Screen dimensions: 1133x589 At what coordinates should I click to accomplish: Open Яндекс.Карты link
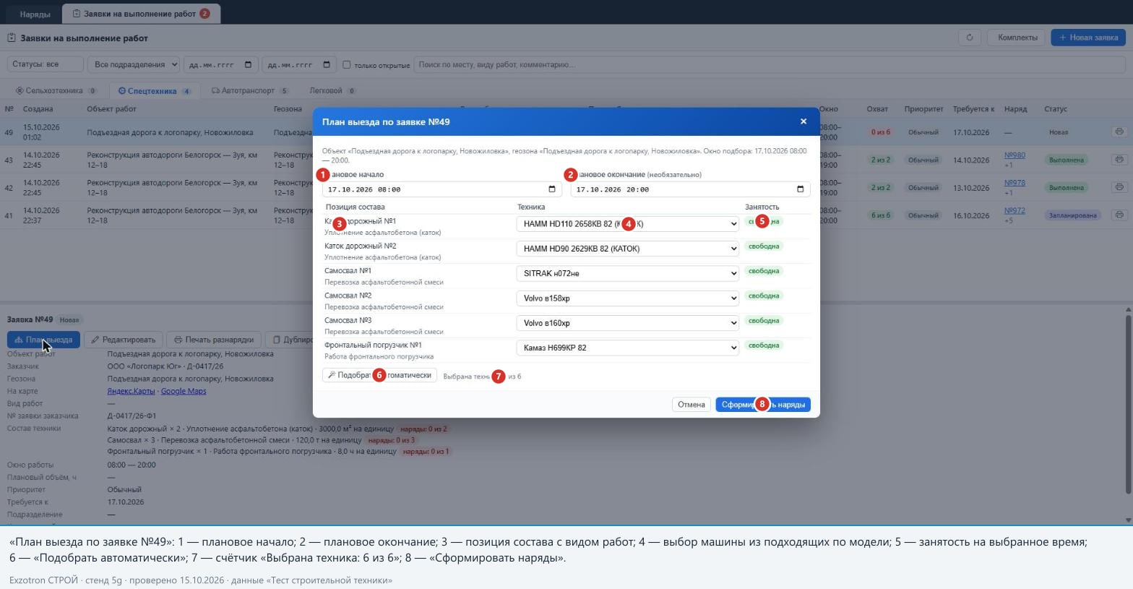pyautogui.click(x=131, y=391)
